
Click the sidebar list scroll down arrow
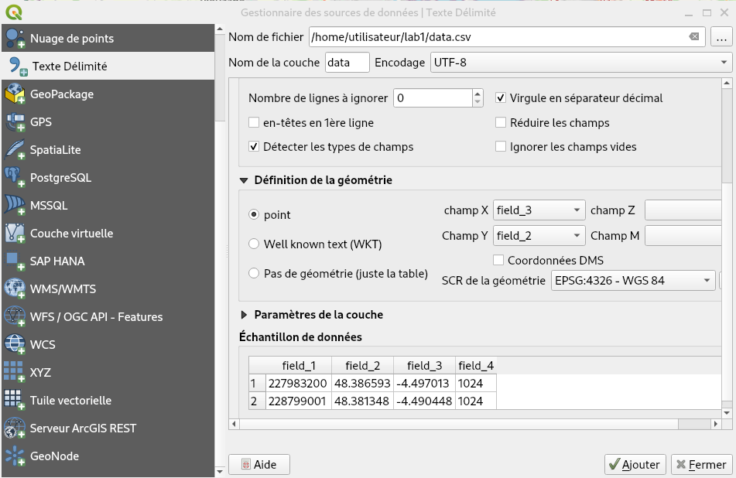tap(220, 472)
